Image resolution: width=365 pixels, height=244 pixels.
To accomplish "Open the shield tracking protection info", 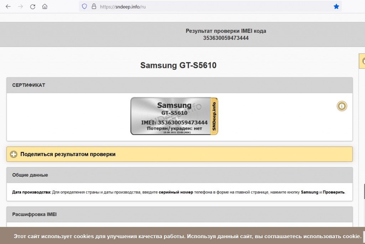I will tap(84, 6).
